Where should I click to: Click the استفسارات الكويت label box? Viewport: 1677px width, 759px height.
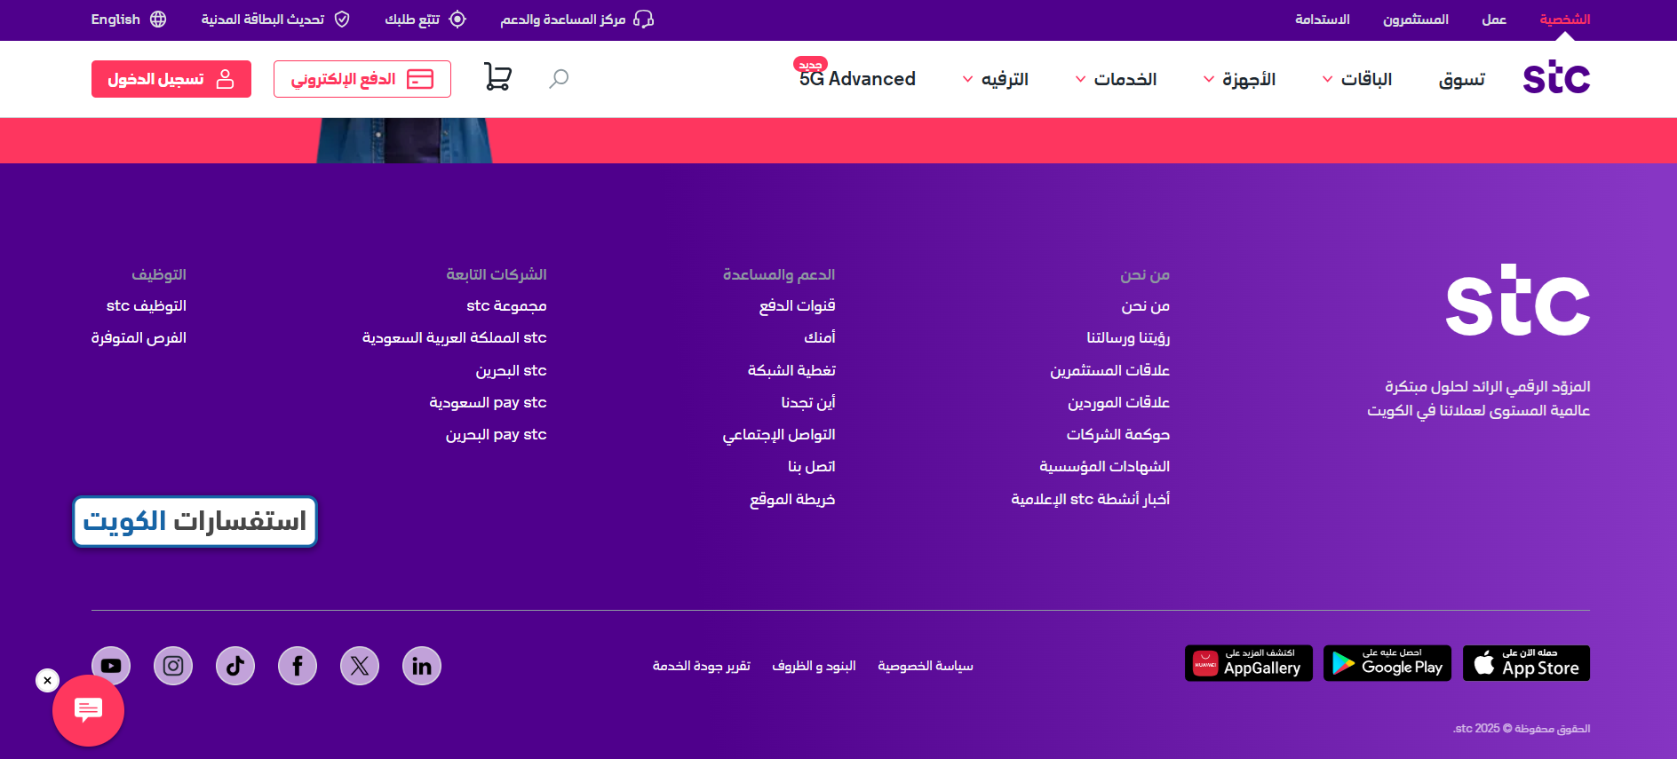[195, 521]
